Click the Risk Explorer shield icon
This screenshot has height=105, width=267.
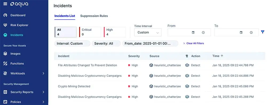[5, 25]
